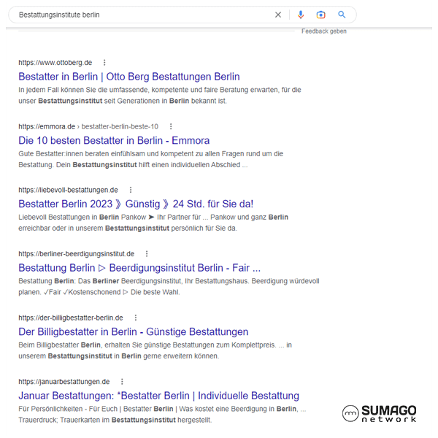
Task: Open the 'Die 10 besten Bestatter in Berlin - Emmora' result
Action: click(x=114, y=140)
